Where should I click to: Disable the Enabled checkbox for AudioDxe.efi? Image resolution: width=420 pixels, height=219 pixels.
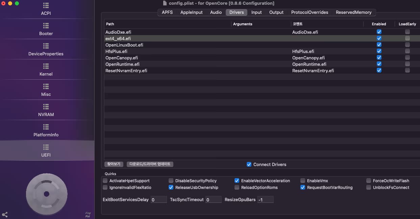click(379, 31)
